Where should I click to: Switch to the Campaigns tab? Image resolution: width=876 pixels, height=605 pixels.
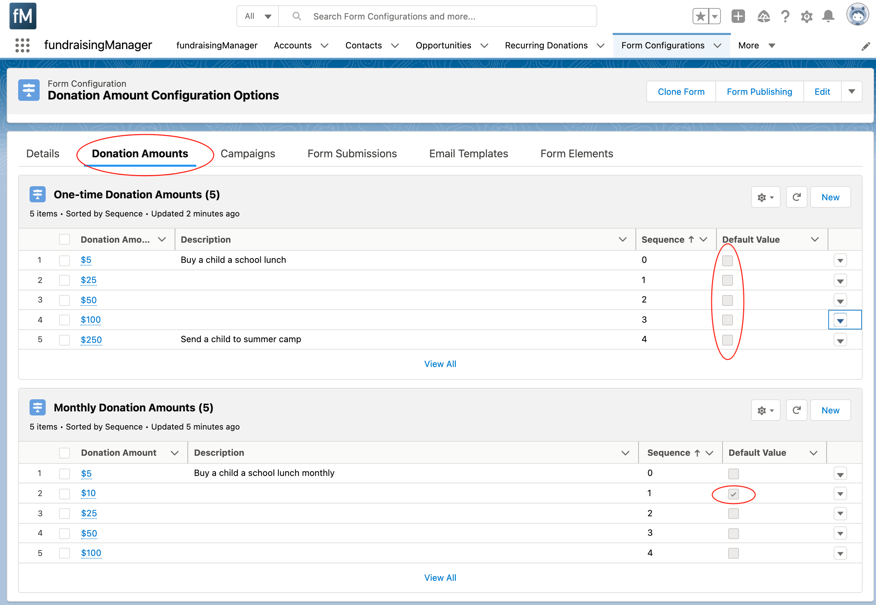click(x=248, y=154)
